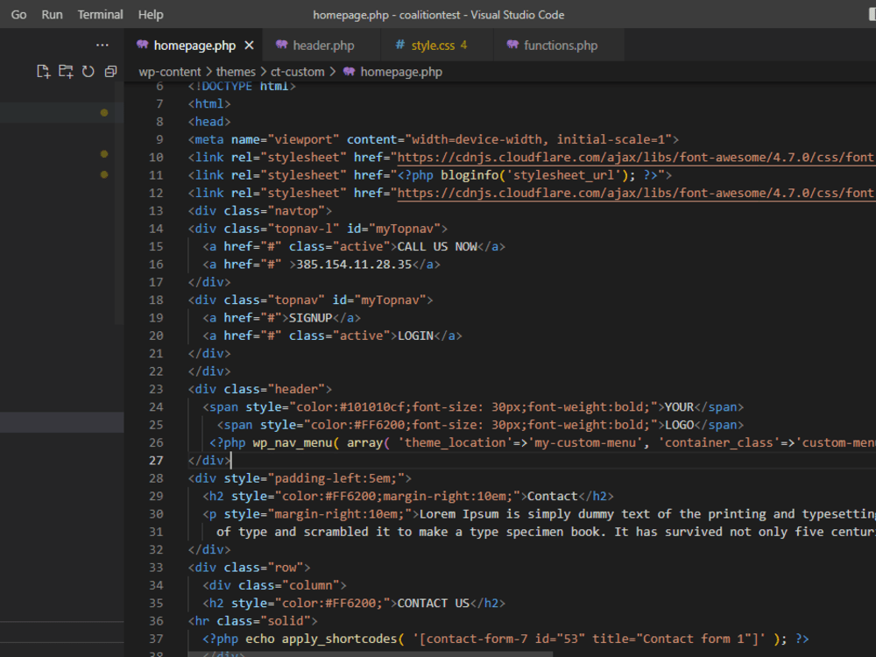
Task: Click themes in the breadcrumb
Action: tap(236, 72)
